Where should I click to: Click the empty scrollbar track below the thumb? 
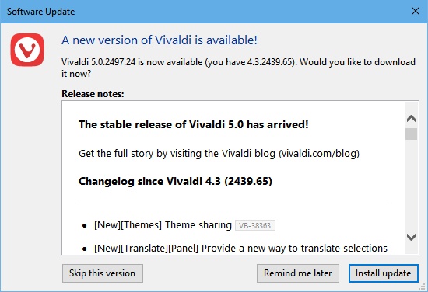click(411, 186)
